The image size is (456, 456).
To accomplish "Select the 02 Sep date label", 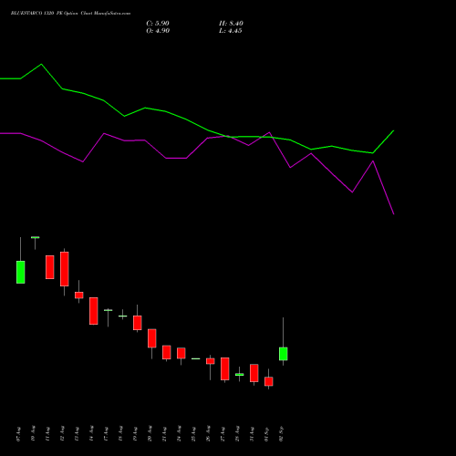I will pos(281,433).
